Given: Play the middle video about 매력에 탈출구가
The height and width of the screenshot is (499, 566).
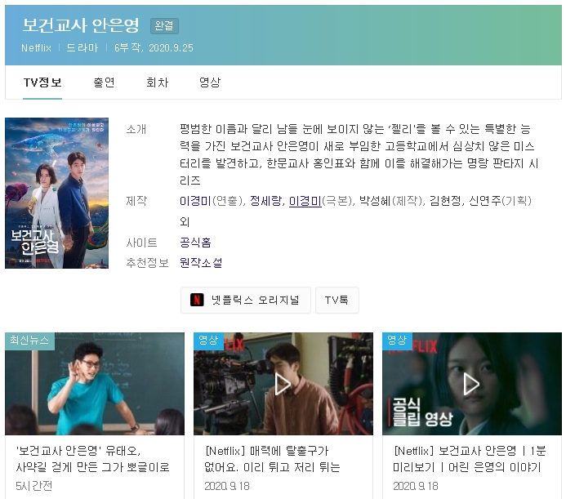Looking at the screenshot, I should [283, 384].
